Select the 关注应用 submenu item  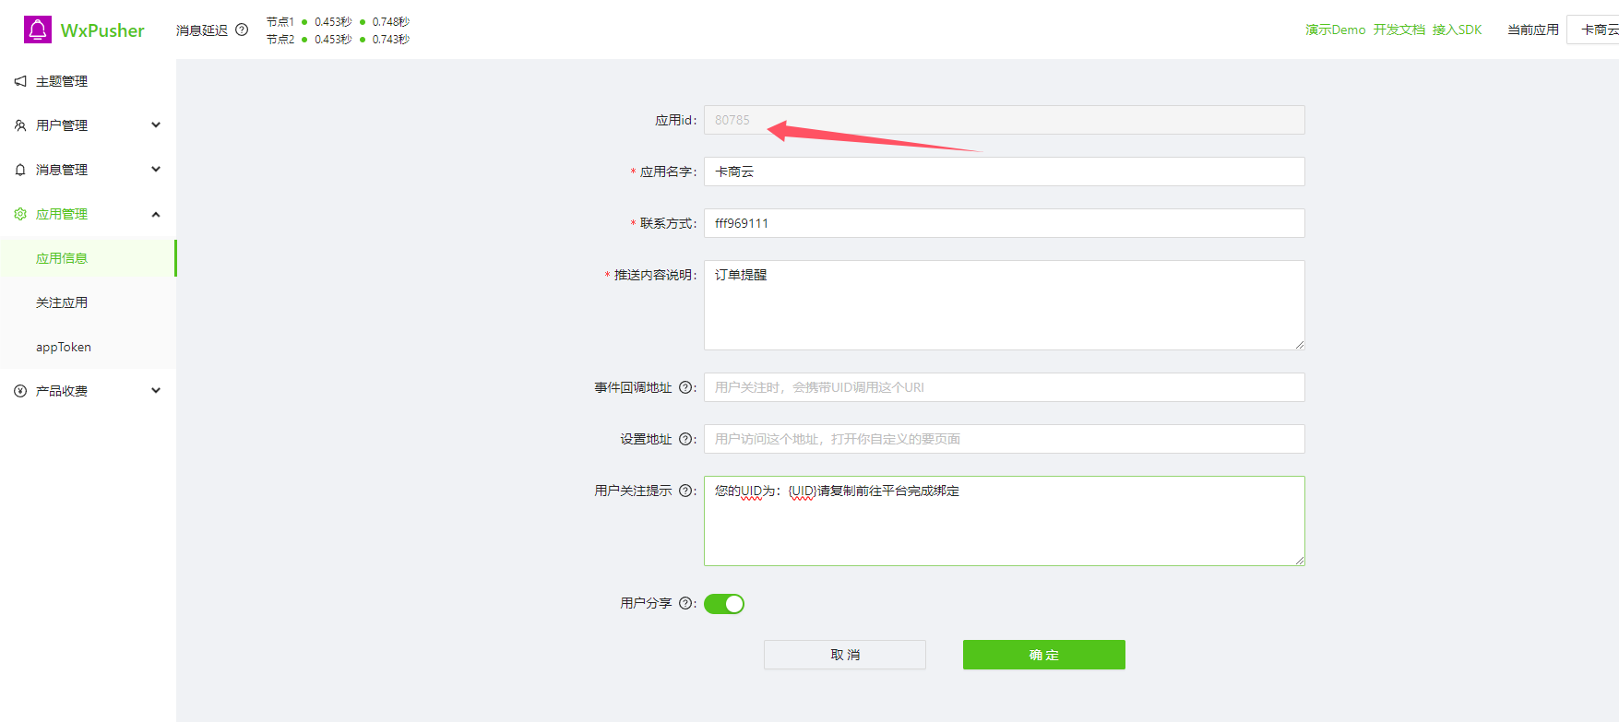click(x=88, y=302)
